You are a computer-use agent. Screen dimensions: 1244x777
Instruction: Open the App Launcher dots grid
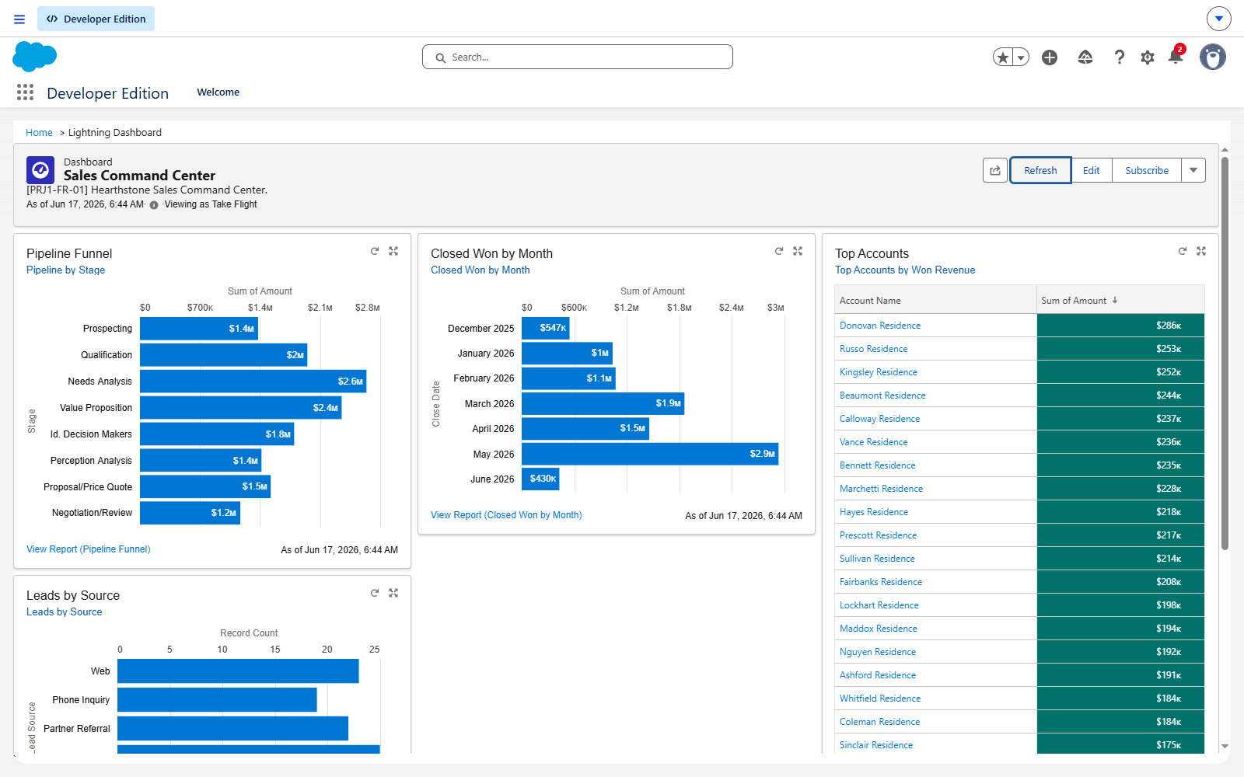25,92
